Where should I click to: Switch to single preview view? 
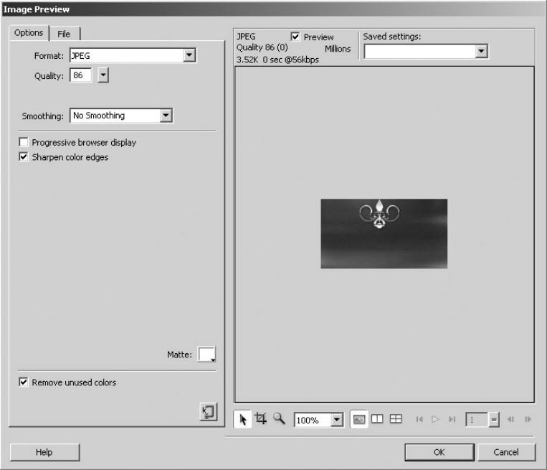pyautogui.click(x=359, y=419)
